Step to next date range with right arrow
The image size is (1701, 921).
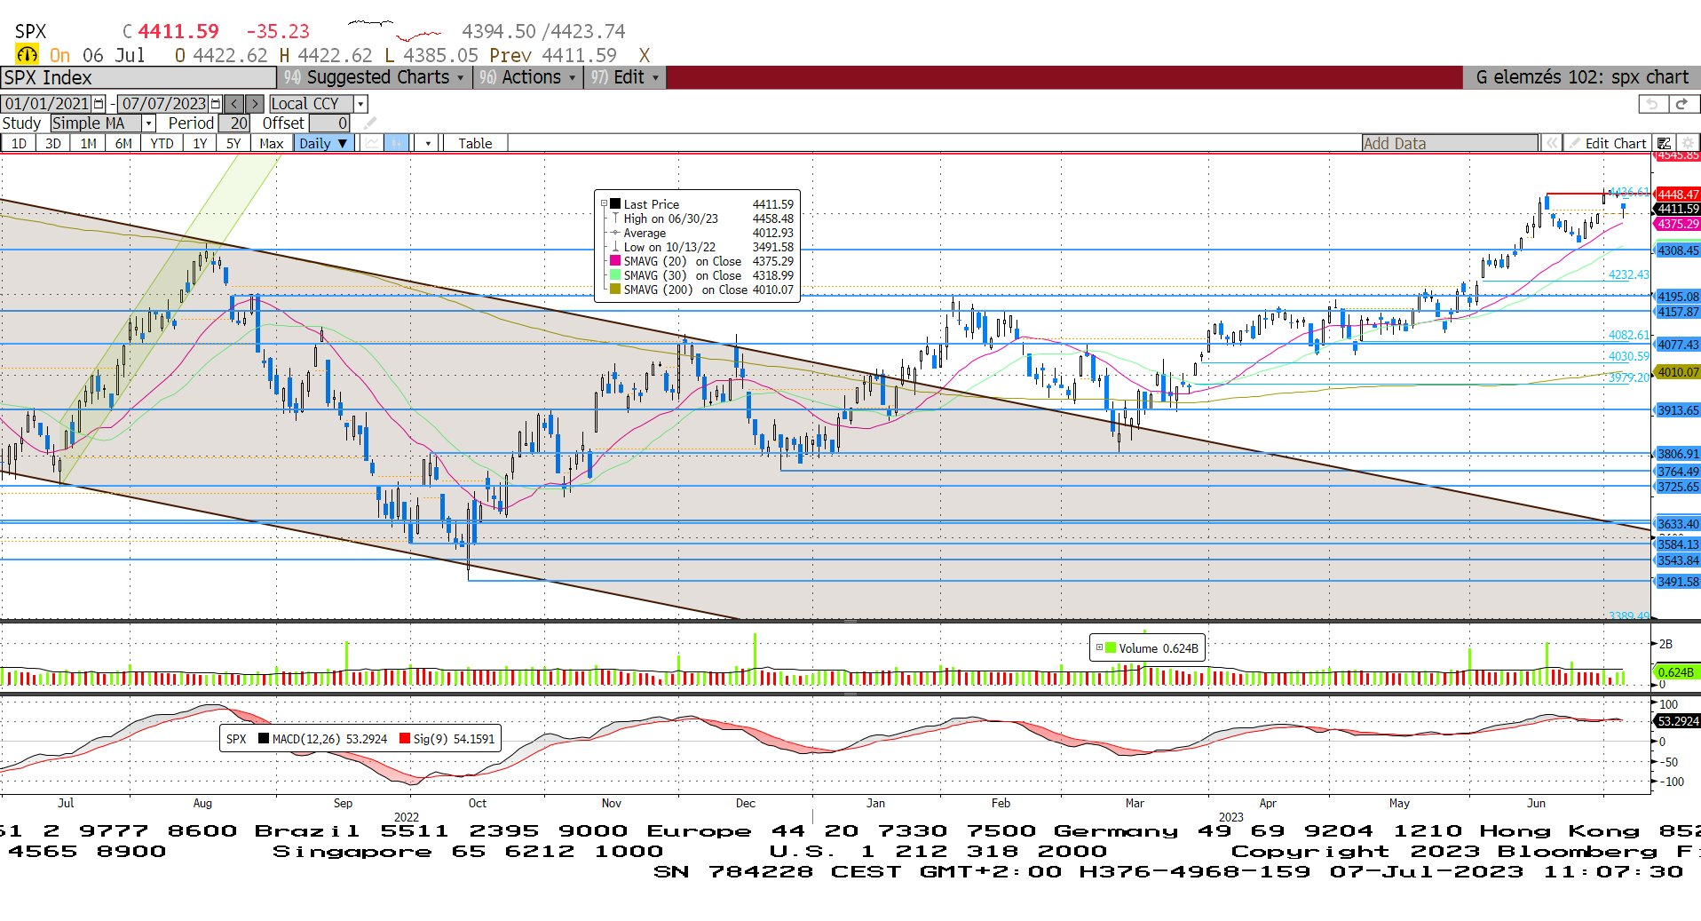pyautogui.click(x=255, y=104)
